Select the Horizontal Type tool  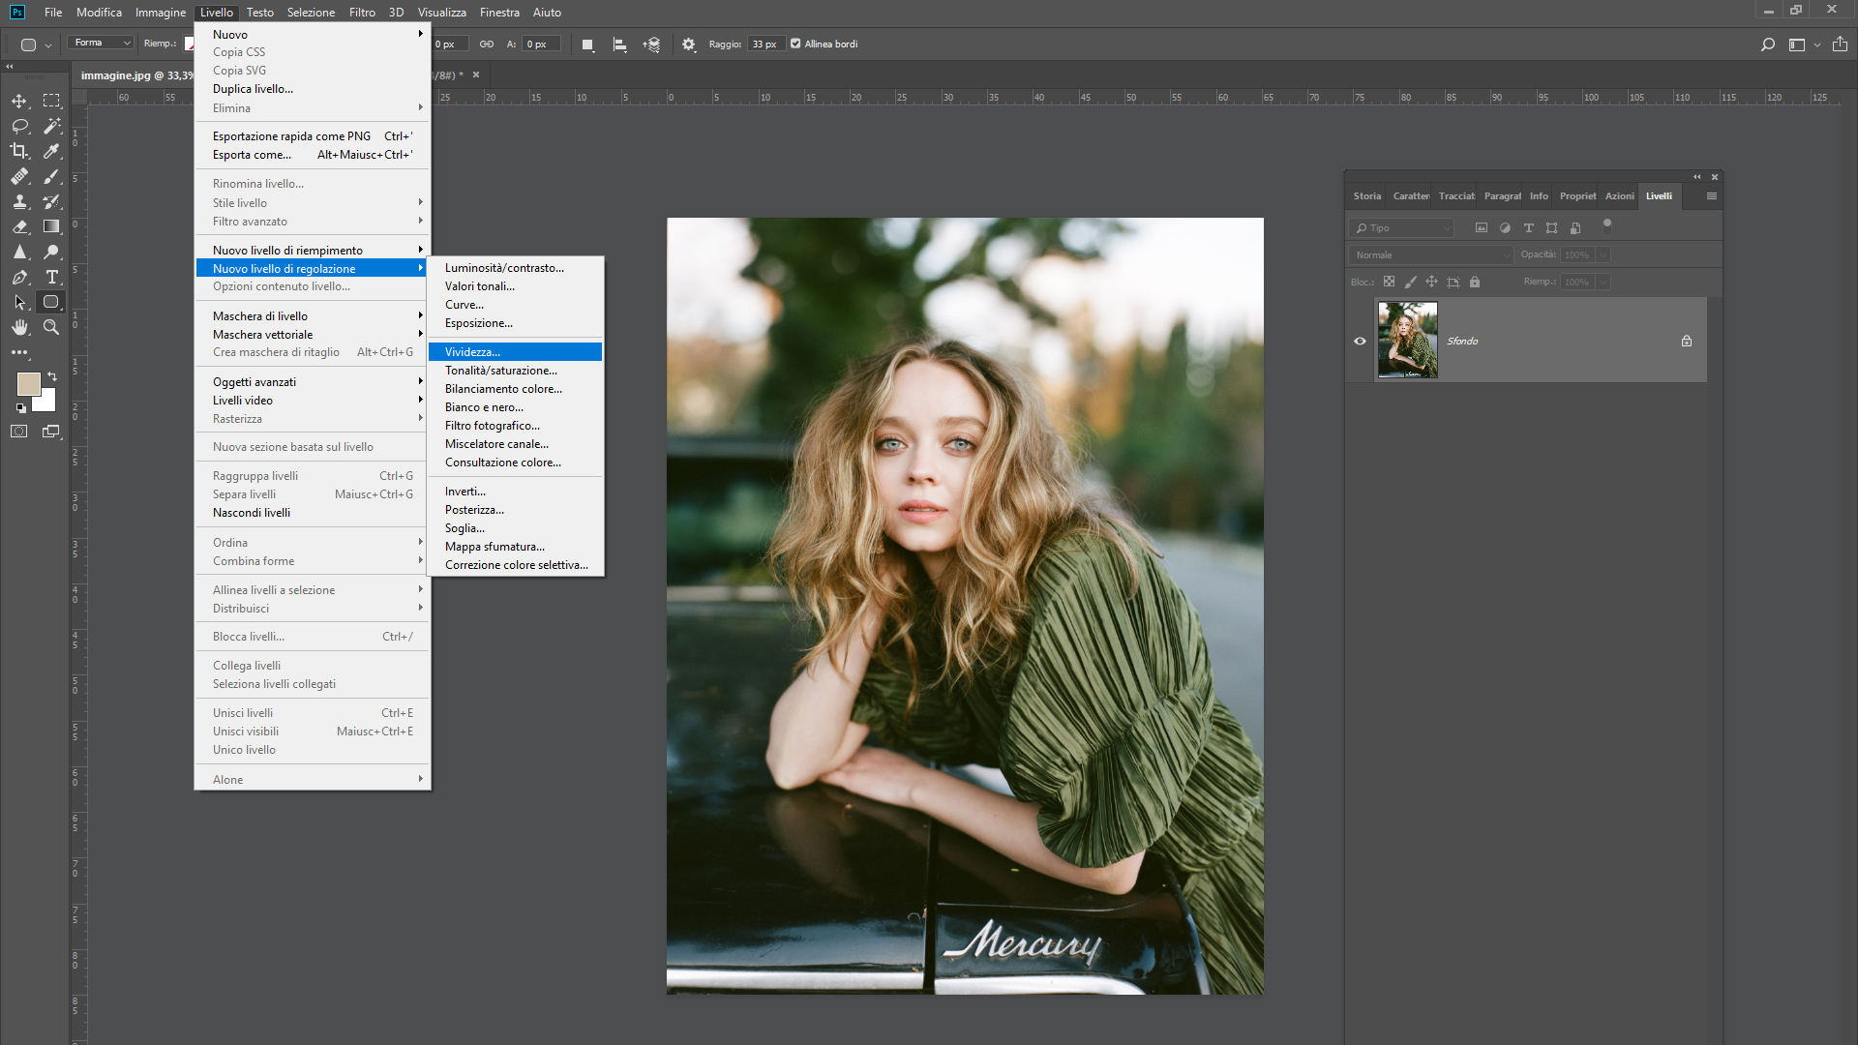[x=51, y=277]
